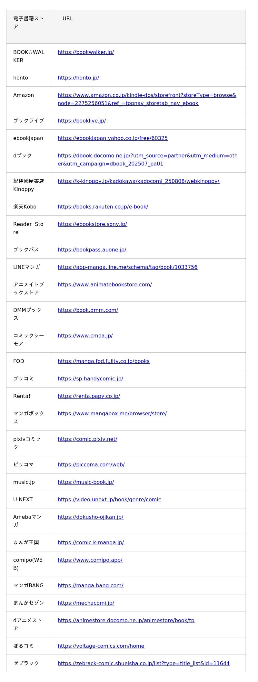
Task: Open the zebrack-comic Shueisha link
Action: tap(144, 663)
